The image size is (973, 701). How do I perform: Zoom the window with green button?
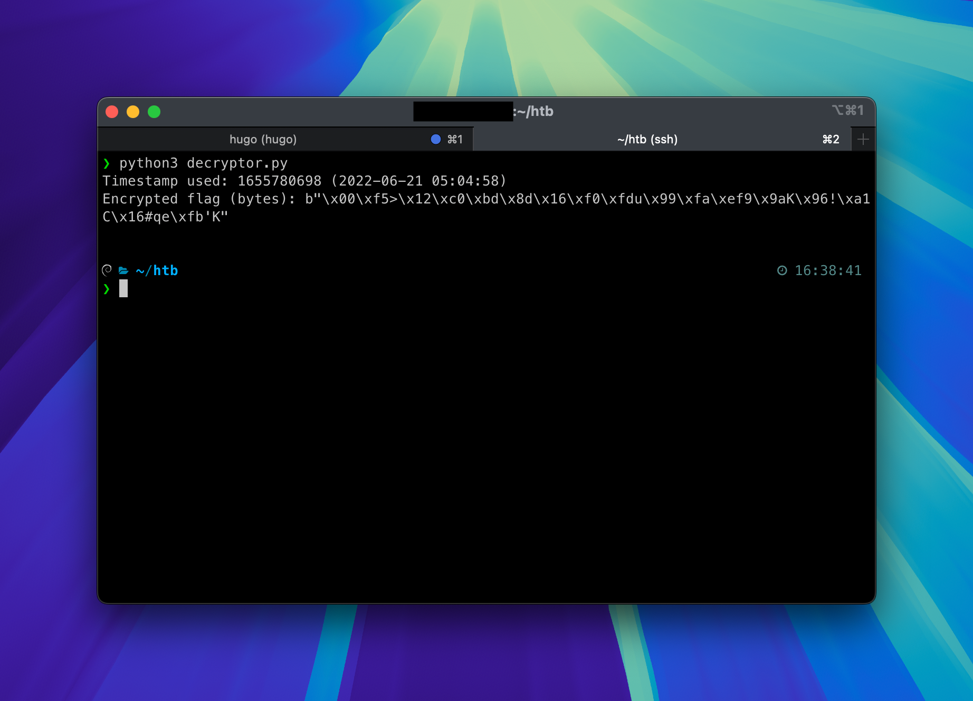point(154,112)
